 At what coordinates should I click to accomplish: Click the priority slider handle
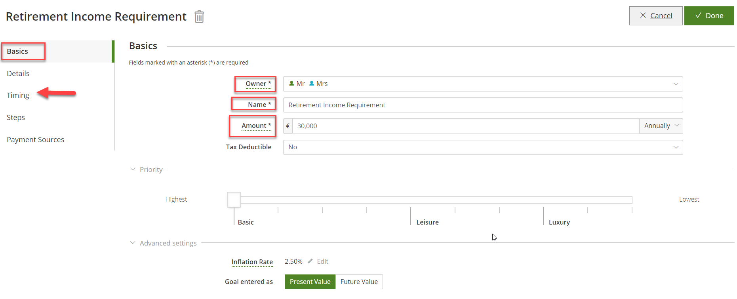click(x=234, y=200)
